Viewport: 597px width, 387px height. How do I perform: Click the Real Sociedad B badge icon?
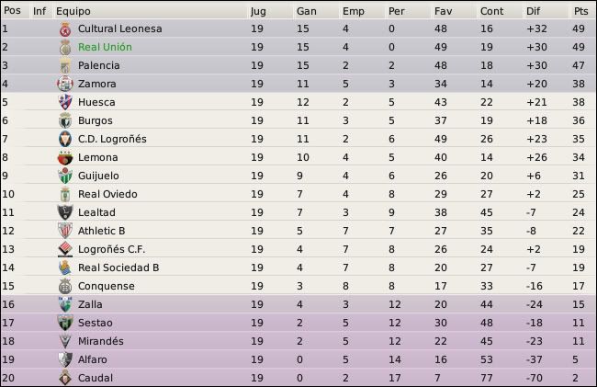(x=65, y=267)
